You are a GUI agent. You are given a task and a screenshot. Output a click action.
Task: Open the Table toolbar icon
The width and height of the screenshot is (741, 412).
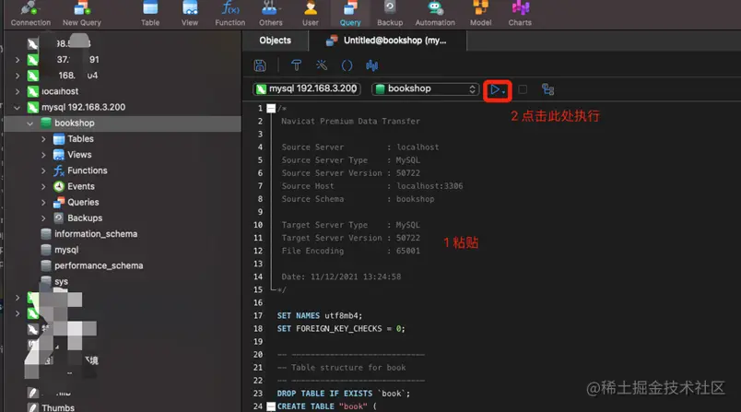point(150,14)
